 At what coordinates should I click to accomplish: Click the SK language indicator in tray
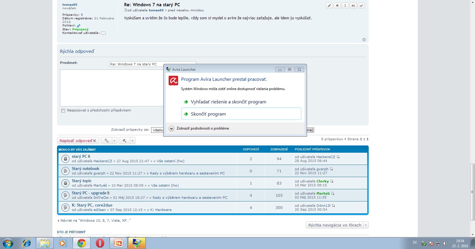[x=415, y=242]
